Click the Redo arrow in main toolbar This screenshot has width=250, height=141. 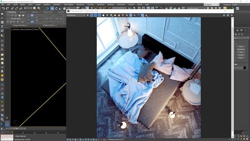(7, 8)
